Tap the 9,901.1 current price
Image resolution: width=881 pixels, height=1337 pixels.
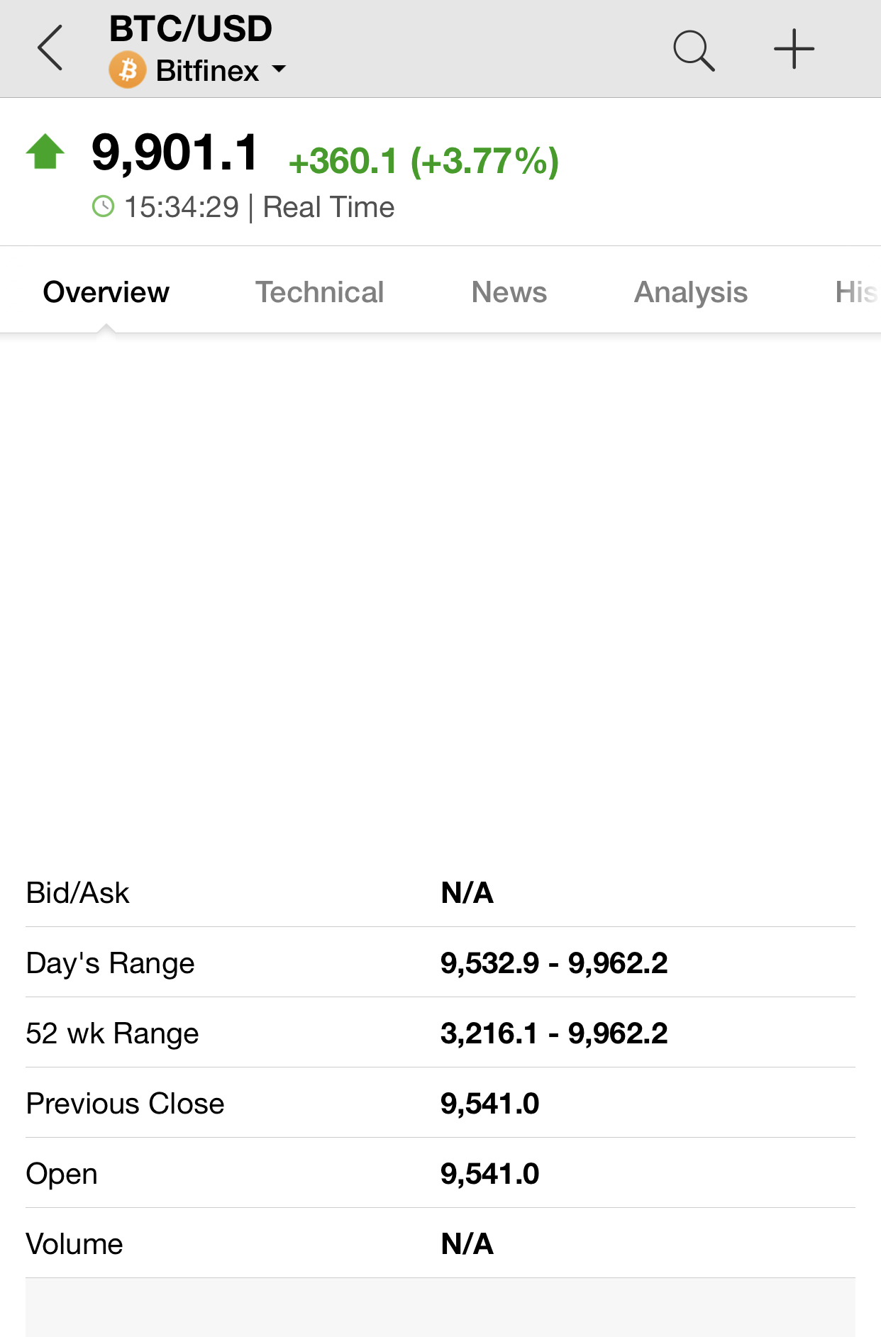[x=175, y=152]
